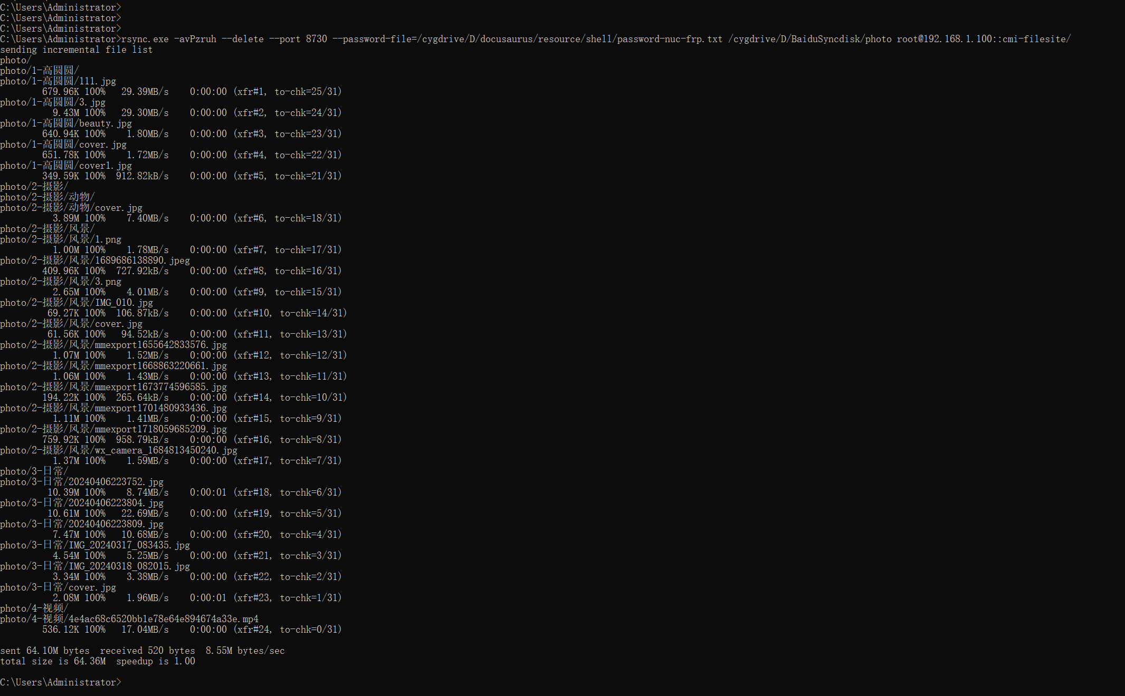Image resolution: width=1125 pixels, height=696 pixels.
Task: Click the mmexport1673774596585.jpg line
Action: [x=113, y=387]
